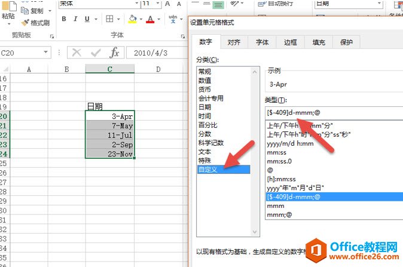Click the insert function fx icon
Screen dimensions: 403x267
tap(115, 53)
